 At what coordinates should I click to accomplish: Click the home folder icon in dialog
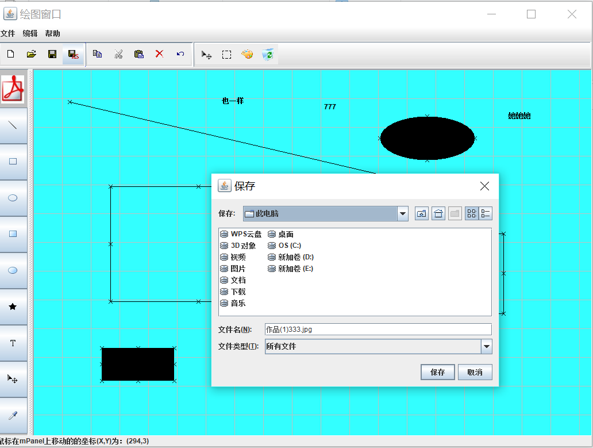click(438, 213)
